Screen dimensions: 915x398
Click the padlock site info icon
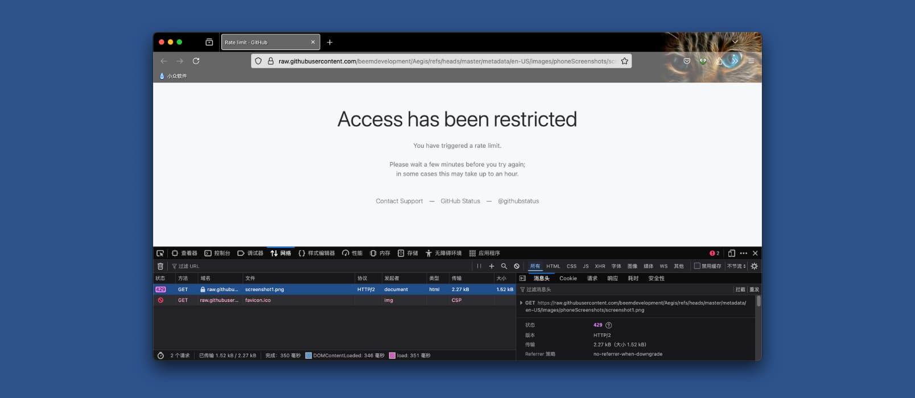[271, 61]
